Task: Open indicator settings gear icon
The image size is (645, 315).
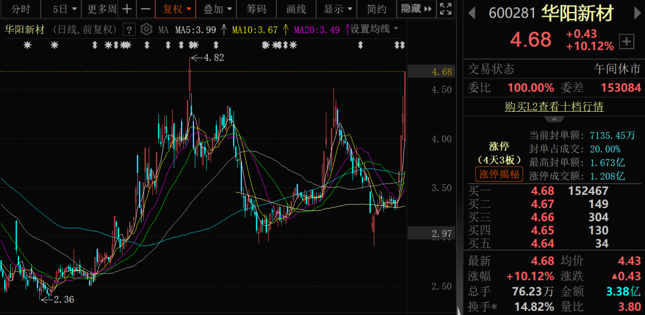Action: (146, 29)
